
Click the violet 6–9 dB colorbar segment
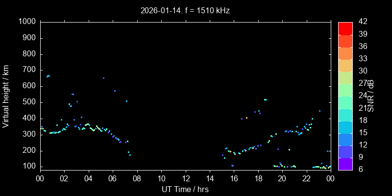(x=345, y=164)
